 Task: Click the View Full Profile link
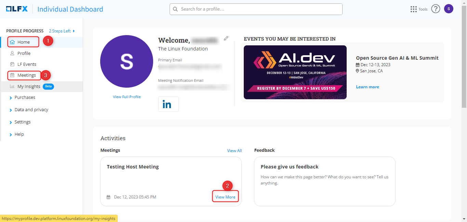126,97
